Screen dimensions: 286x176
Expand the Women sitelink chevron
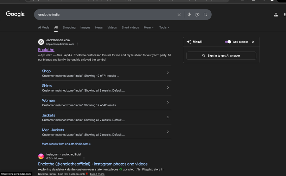[168, 102]
